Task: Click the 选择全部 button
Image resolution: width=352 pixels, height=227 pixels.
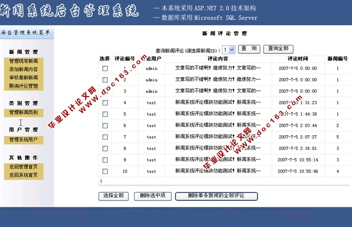Action: click(x=113, y=196)
